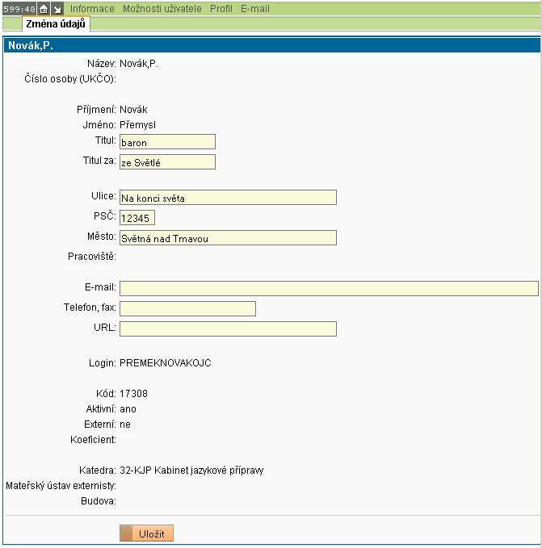This screenshot has height=548, width=542.
Task: Focus the Ulice address field
Action: click(x=228, y=198)
